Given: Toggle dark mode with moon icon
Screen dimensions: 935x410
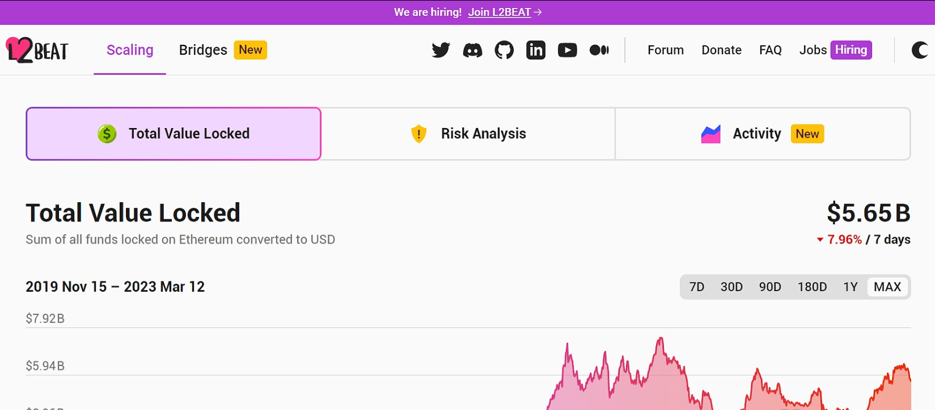Looking at the screenshot, I should 919,50.
